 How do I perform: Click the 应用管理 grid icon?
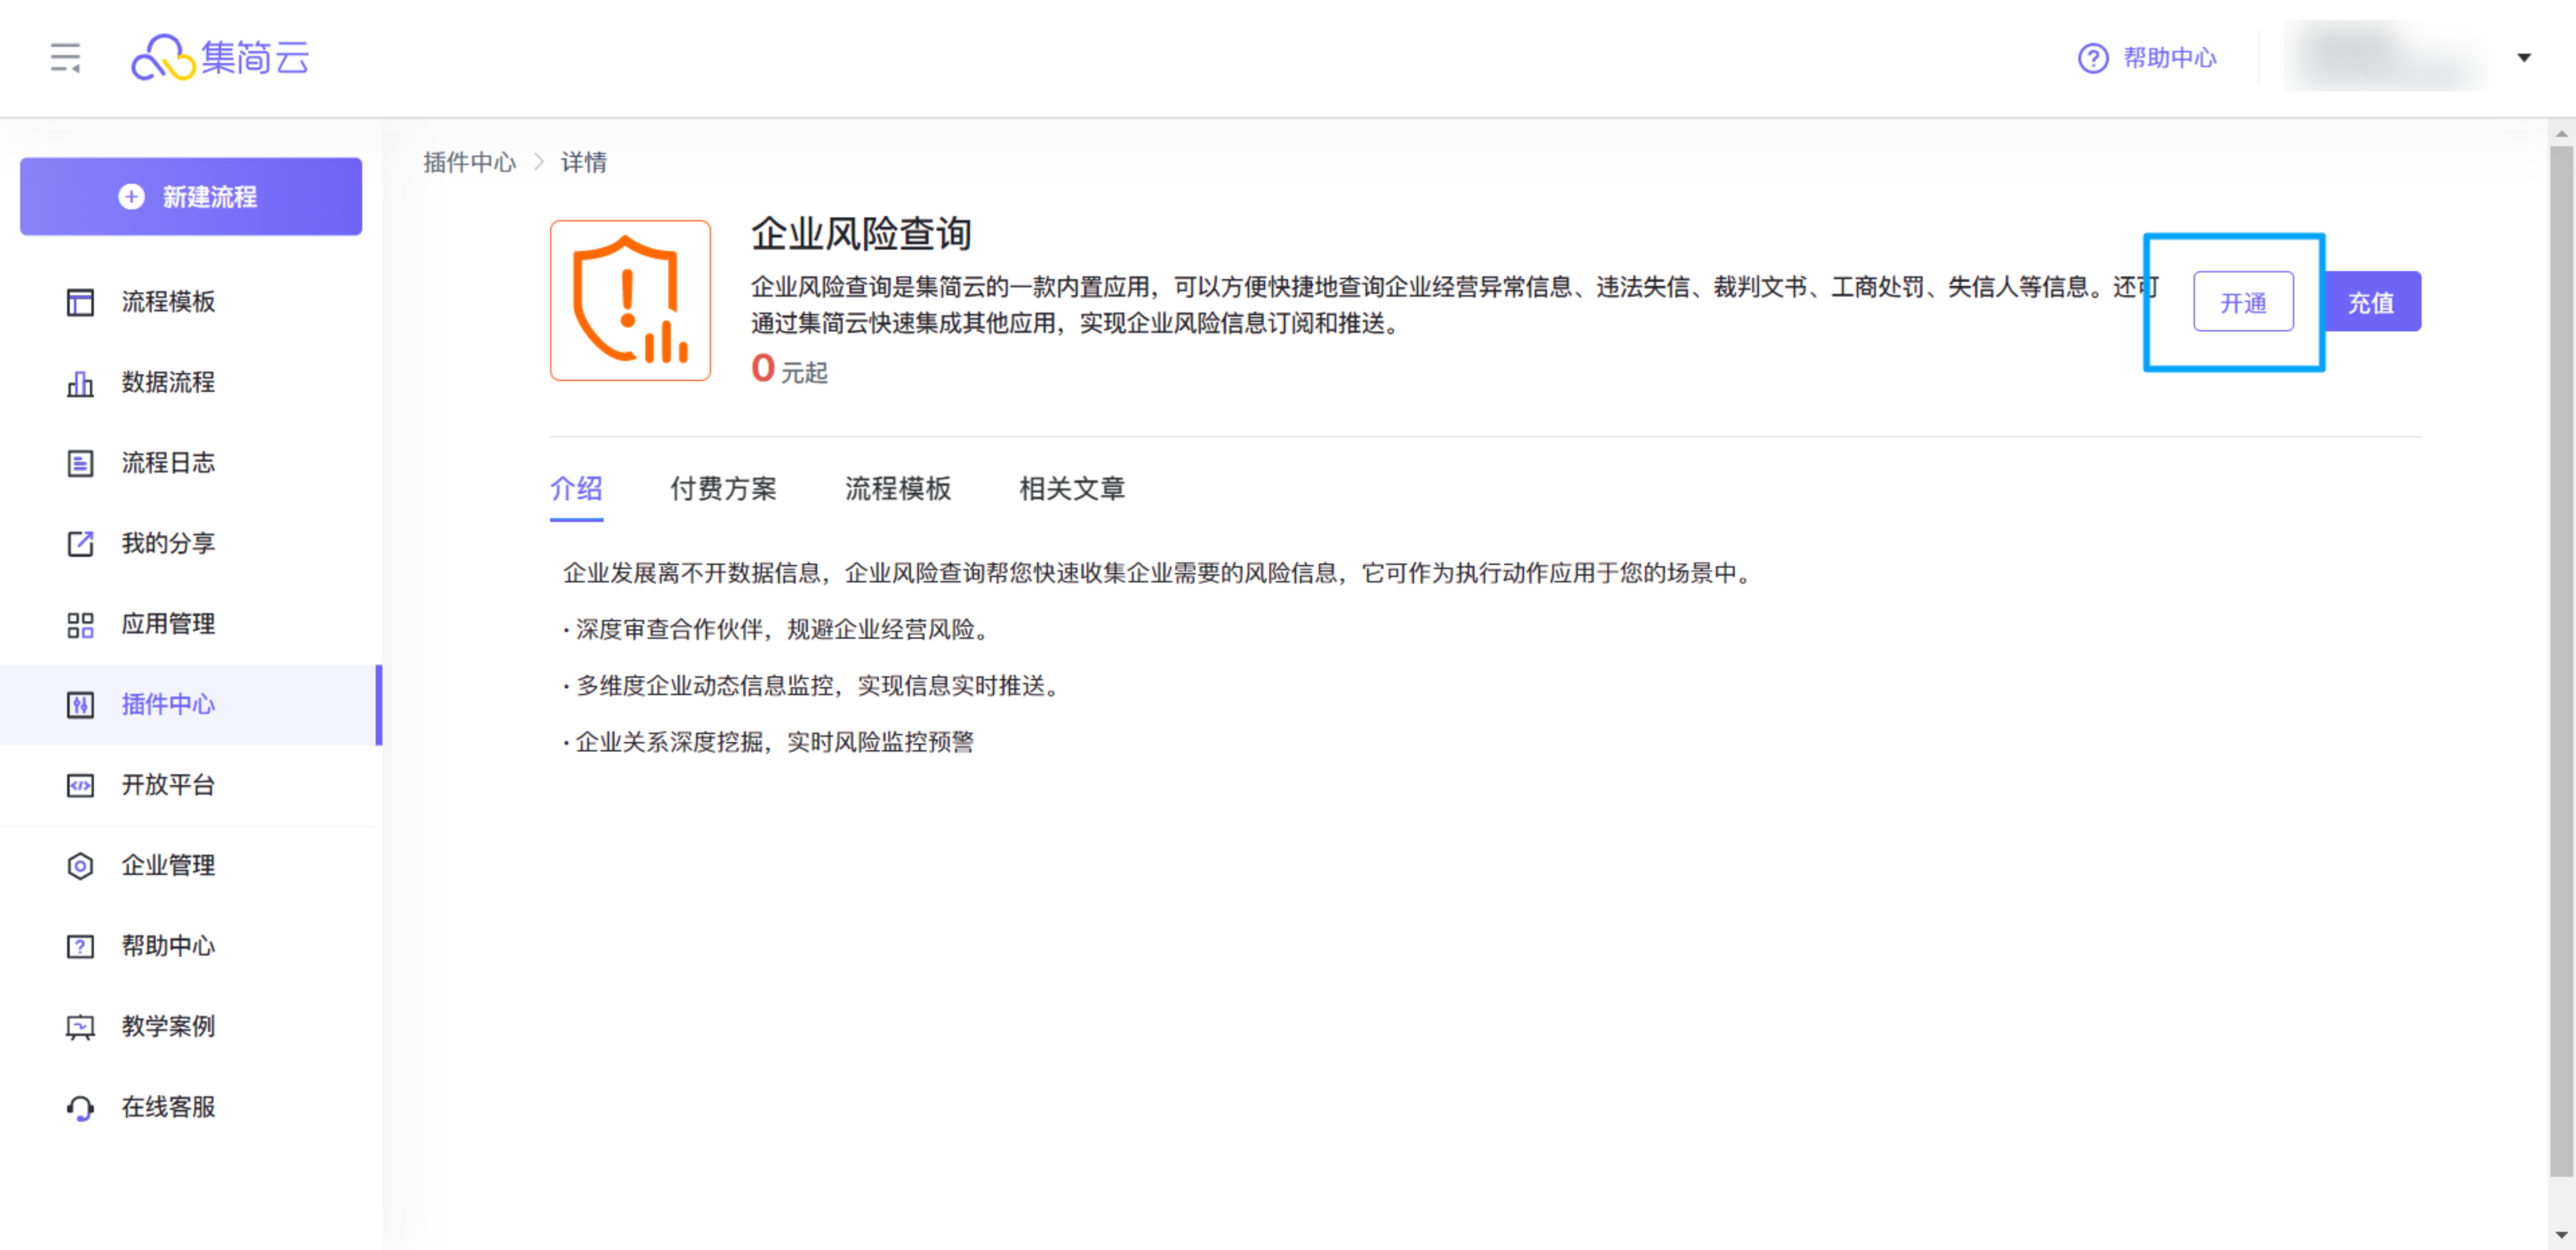click(80, 625)
